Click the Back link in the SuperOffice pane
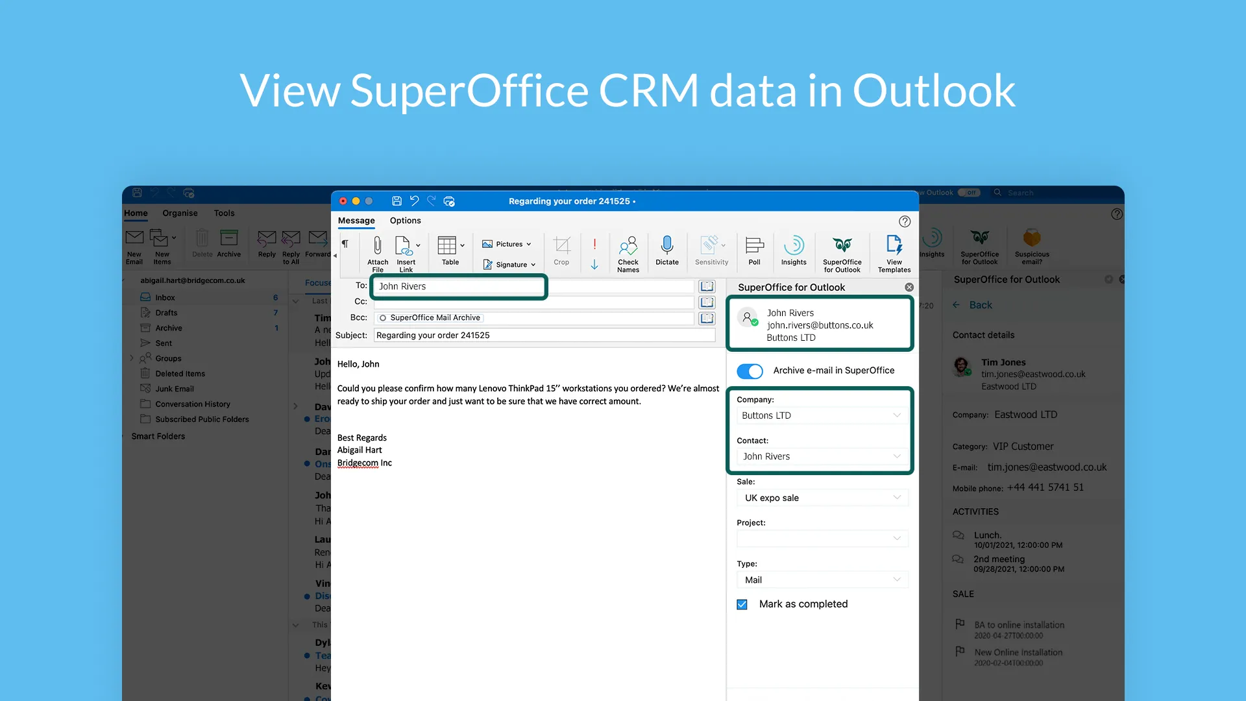1246x701 pixels. [x=980, y=305]
